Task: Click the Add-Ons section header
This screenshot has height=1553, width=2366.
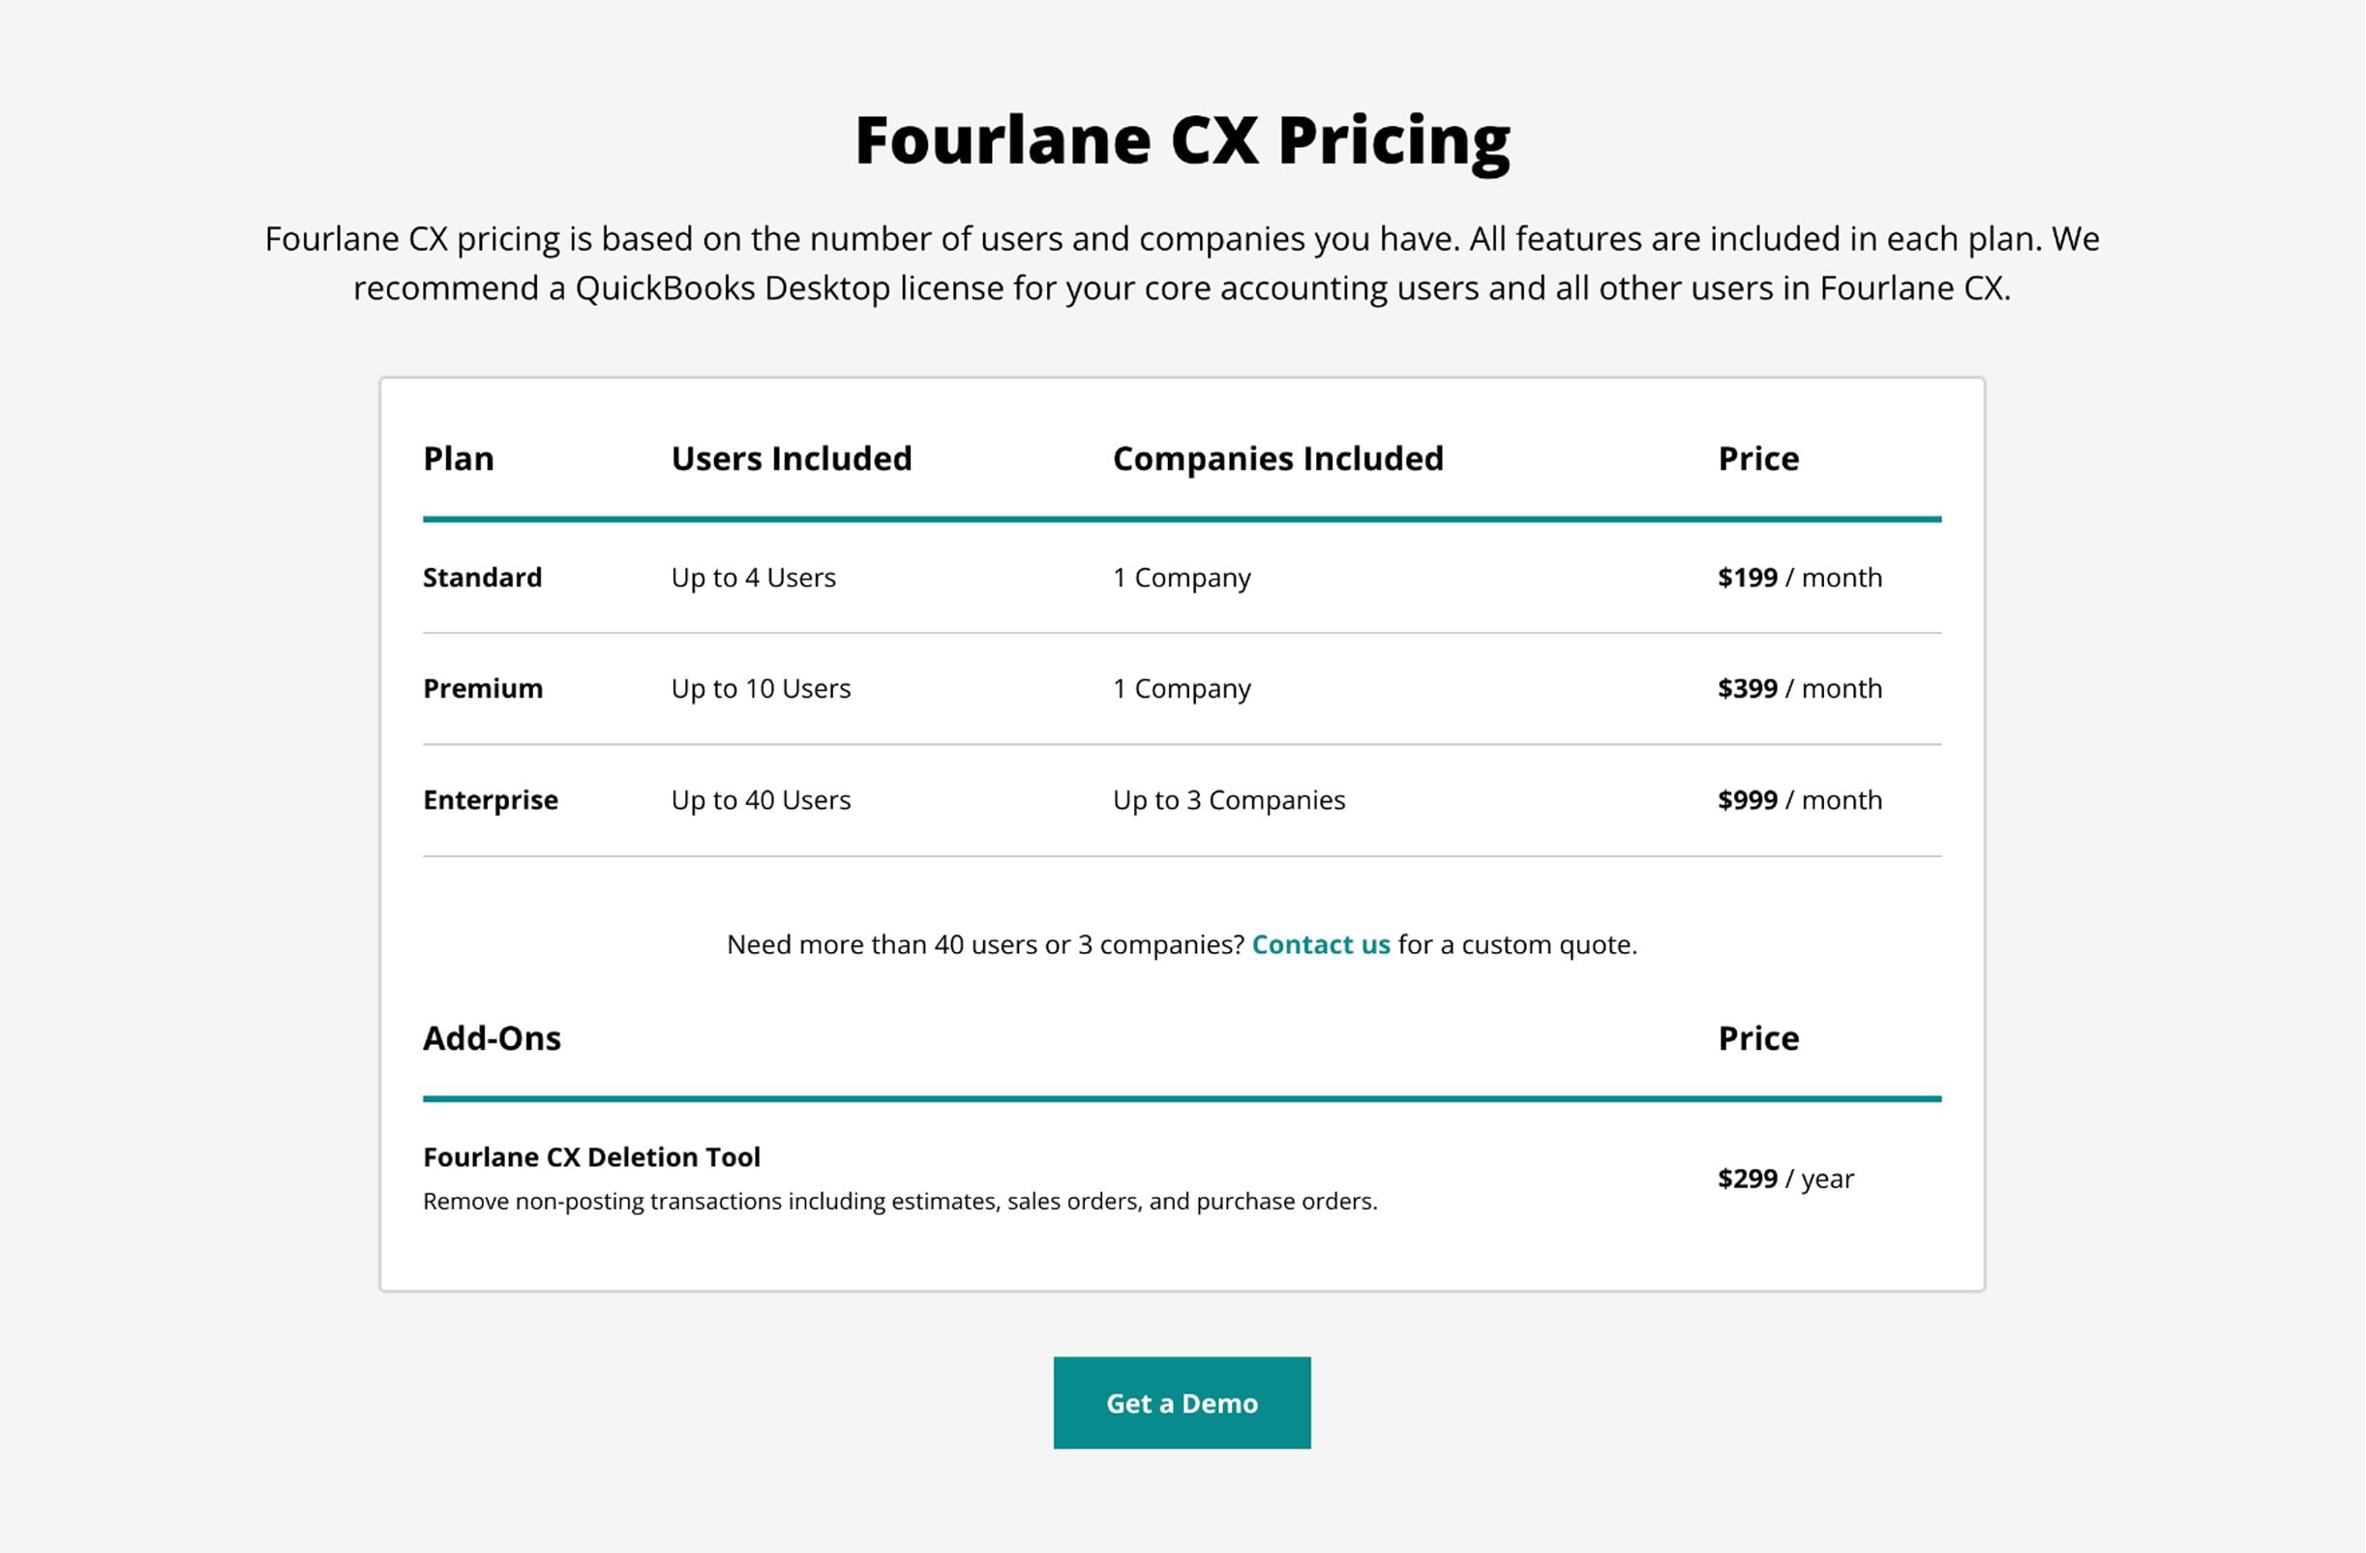Action: [x=493, y=1038]
